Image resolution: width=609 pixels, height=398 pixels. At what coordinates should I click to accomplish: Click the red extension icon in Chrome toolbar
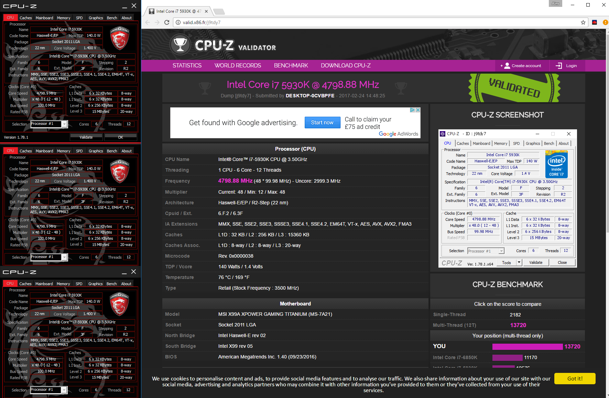tap(595, 22)
